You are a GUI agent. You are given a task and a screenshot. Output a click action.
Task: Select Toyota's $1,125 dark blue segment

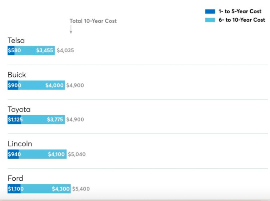pyautogui.click(x=14, y=120)
